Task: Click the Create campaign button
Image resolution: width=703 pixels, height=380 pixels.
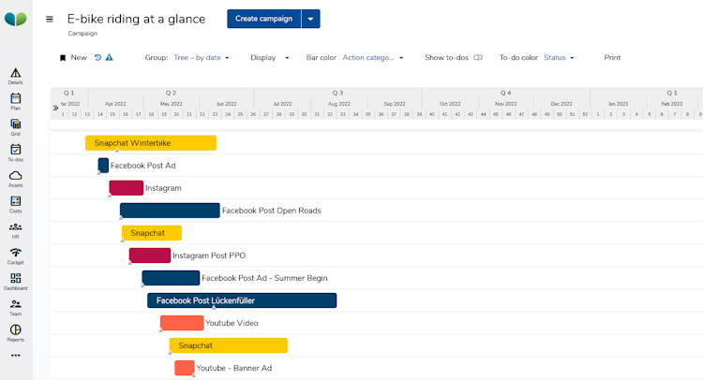Action: tap(263, 19)
